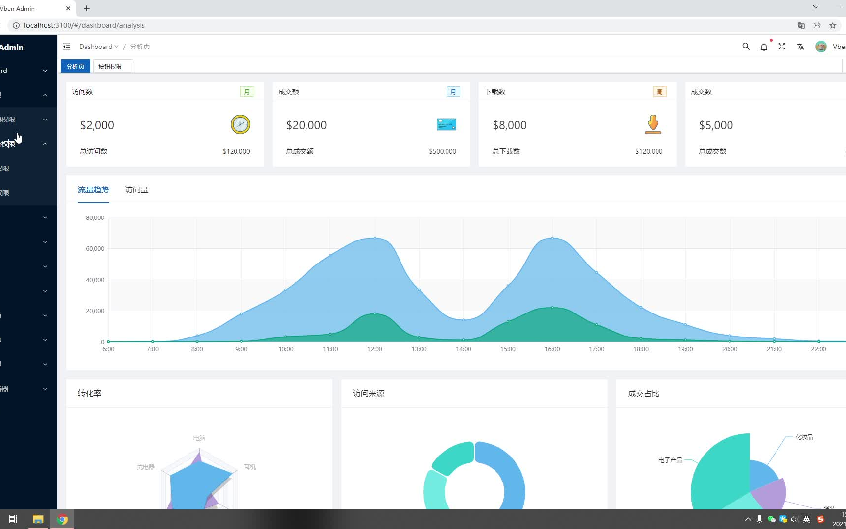Open the language switcher icon
This screenshot has width=846, height=529.
800,47
